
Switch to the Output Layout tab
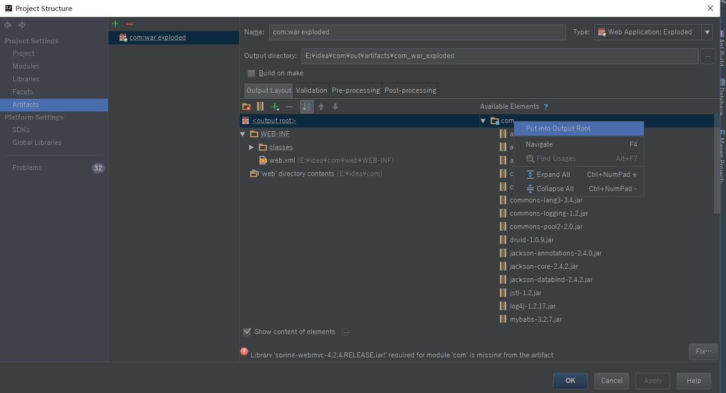(269, 90)
